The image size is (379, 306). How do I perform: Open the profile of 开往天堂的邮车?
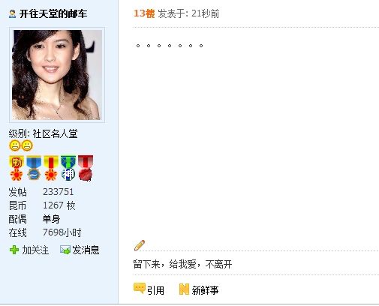pos(53,13)
